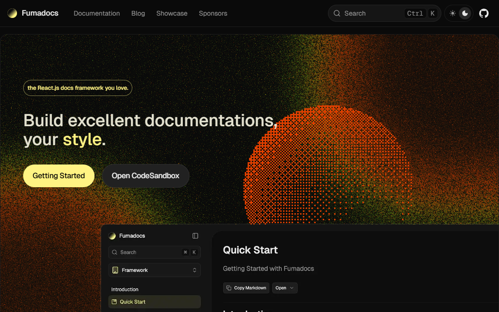
Task: Click the Fumadocs logo in the navbar
Action: tap(12, 13)
